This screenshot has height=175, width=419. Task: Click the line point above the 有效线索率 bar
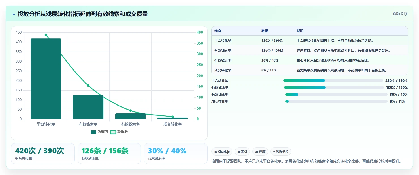click(130, 111)
